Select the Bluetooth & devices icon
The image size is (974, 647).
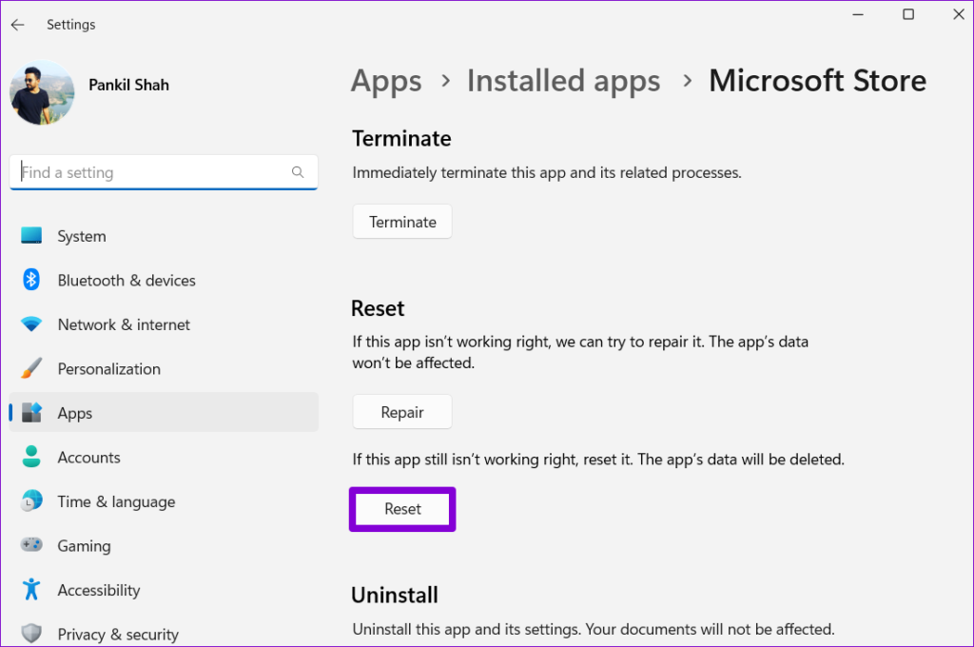(31, 280)
